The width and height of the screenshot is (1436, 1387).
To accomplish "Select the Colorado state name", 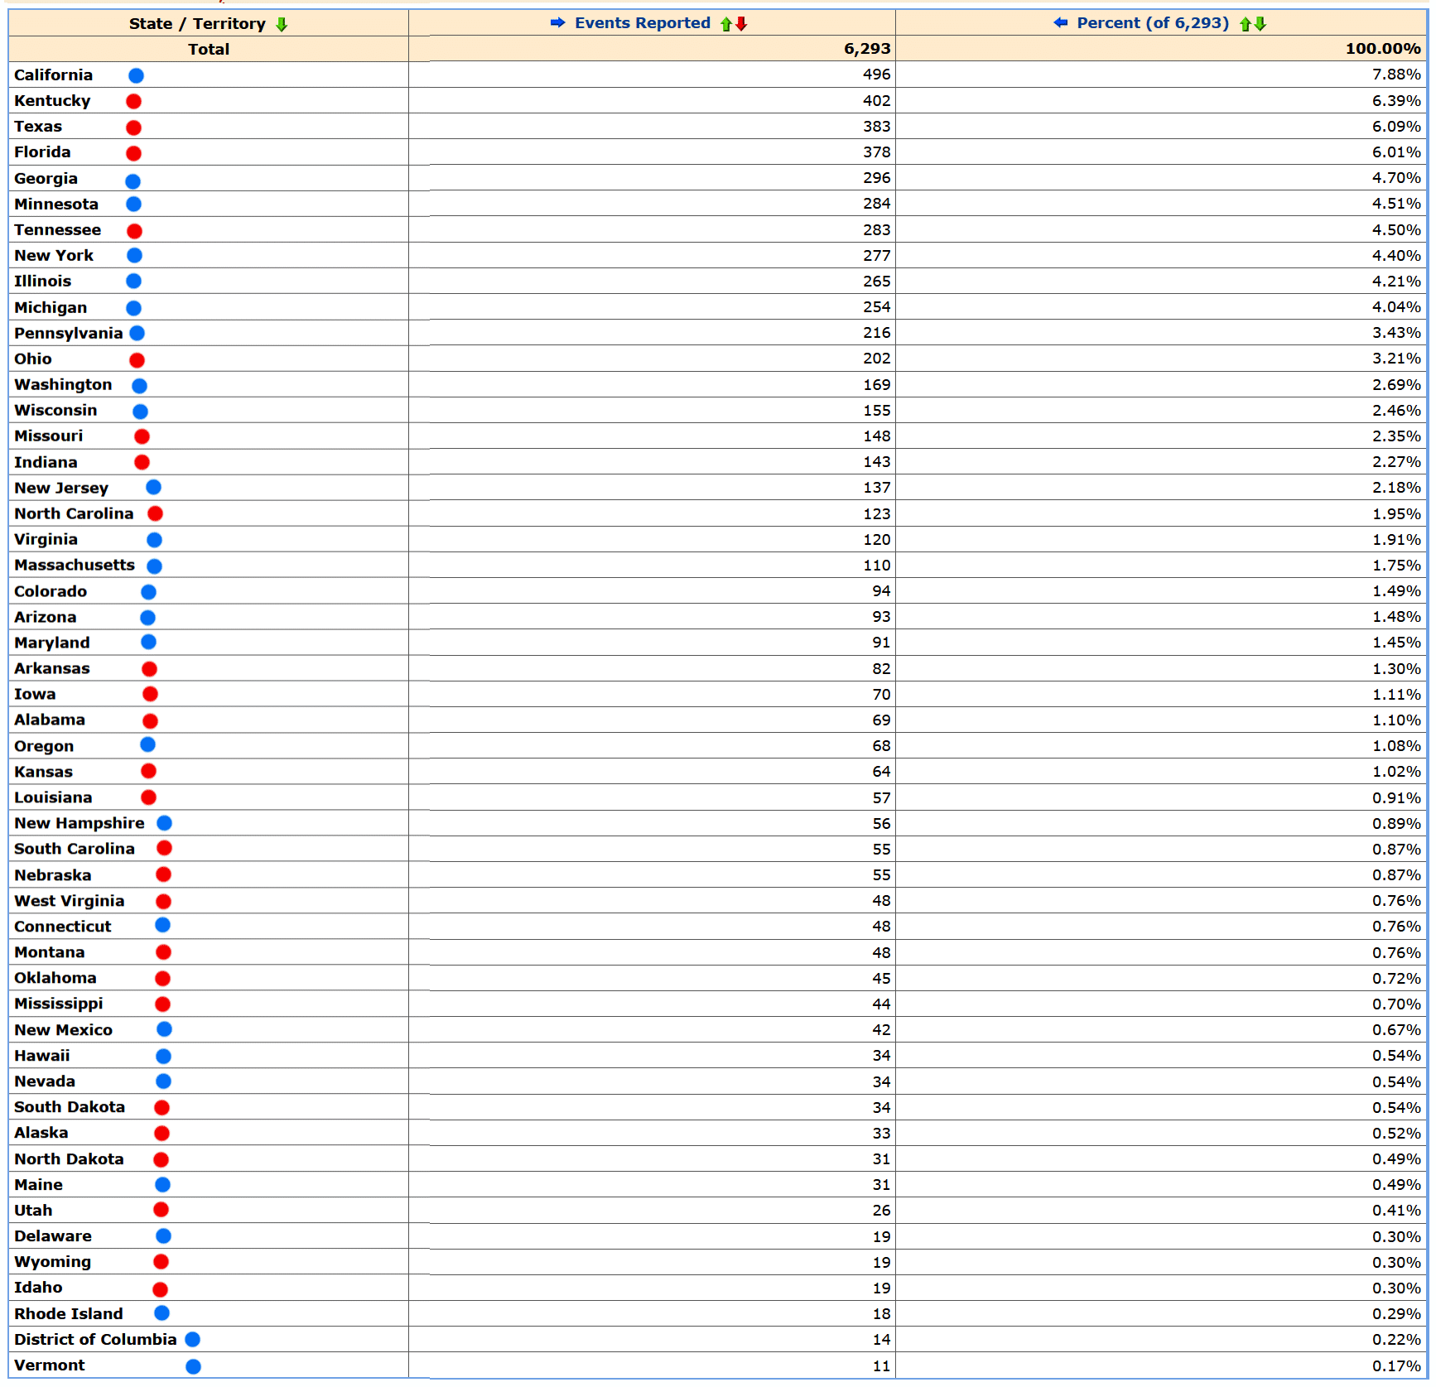I will pos(51,592).
